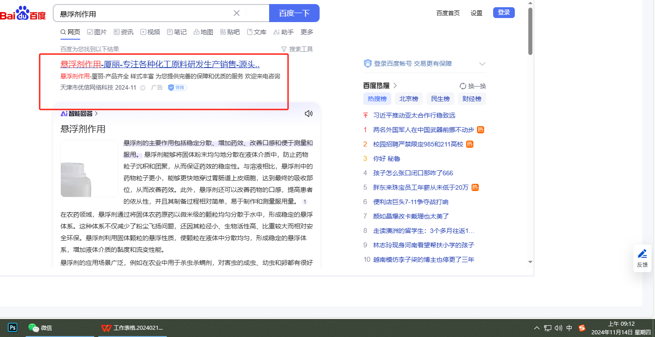
Task: Select the 北京榜 hot list tab
Action: coord(408,99)
